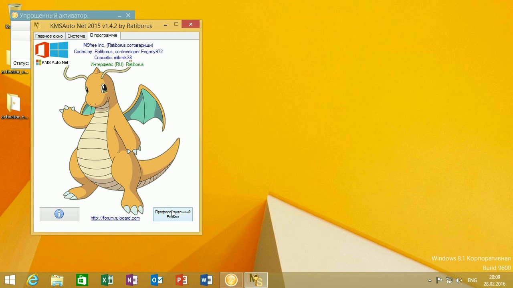Launch OneNote from the taskbar
The width and height of the screenshot is (513, 288).
click(132, 280)
